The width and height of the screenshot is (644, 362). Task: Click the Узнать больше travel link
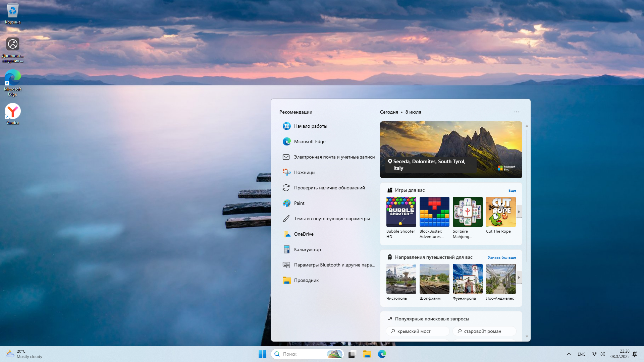(502, 257)
